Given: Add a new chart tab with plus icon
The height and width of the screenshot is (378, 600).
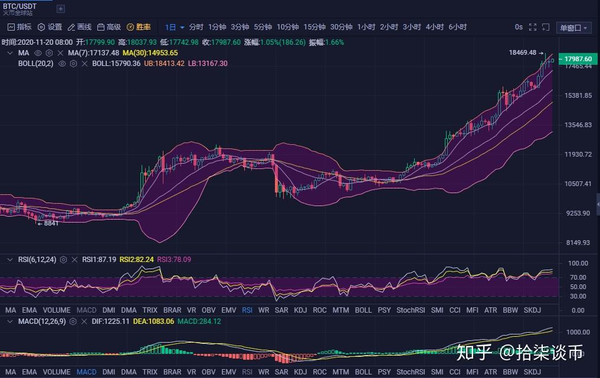Looking at the screenshot, I should [x=60, y=9].
